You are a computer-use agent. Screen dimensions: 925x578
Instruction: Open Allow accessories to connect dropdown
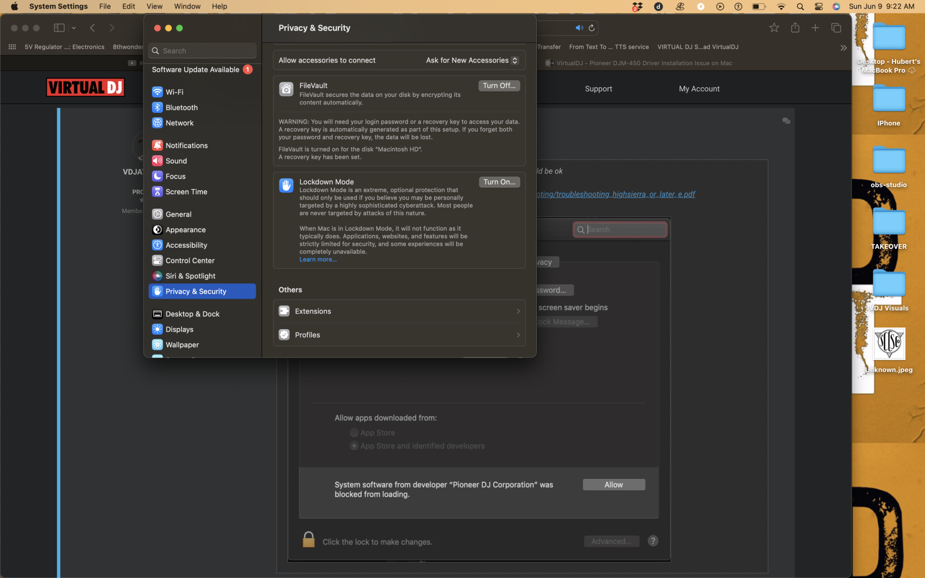472,60
